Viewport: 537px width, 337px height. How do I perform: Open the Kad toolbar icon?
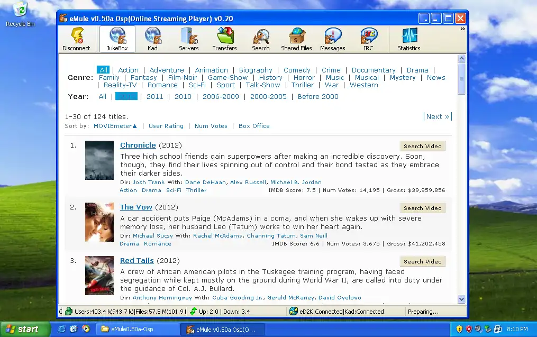coord(152,39)
